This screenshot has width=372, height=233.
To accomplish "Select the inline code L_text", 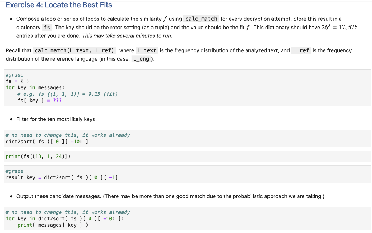I will pyautogui.click(x=147, y=50).
